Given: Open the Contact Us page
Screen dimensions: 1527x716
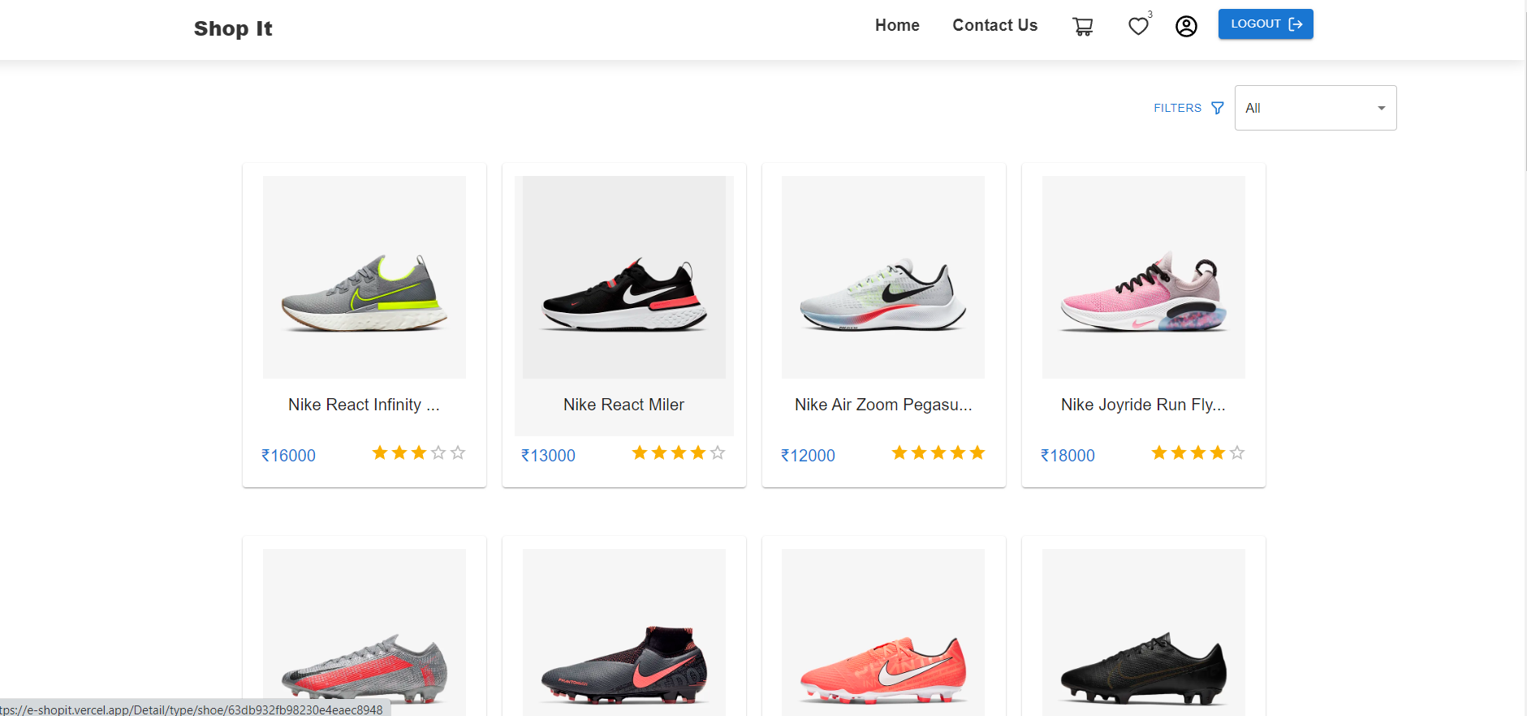Looking at the screenshot, I should 994,25.
